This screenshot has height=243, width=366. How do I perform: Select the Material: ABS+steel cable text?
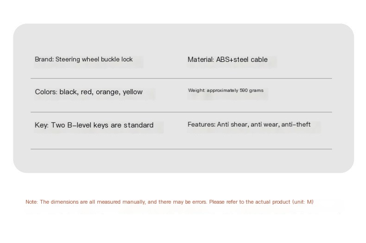pyautogui.click(x=227, y=60)
